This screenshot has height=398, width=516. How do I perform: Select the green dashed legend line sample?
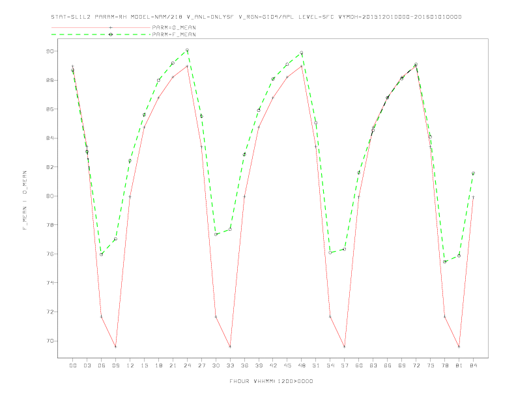click(101, 34)
